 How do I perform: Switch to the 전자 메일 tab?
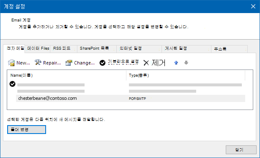click(x=14, y=48)
